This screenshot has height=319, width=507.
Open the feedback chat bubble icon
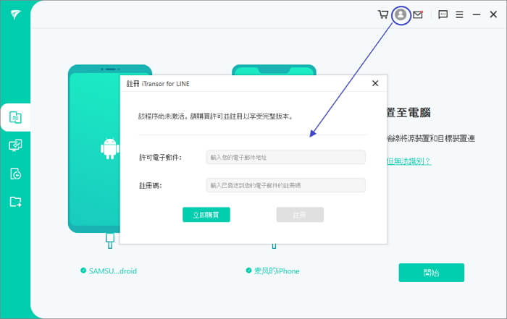443,14
